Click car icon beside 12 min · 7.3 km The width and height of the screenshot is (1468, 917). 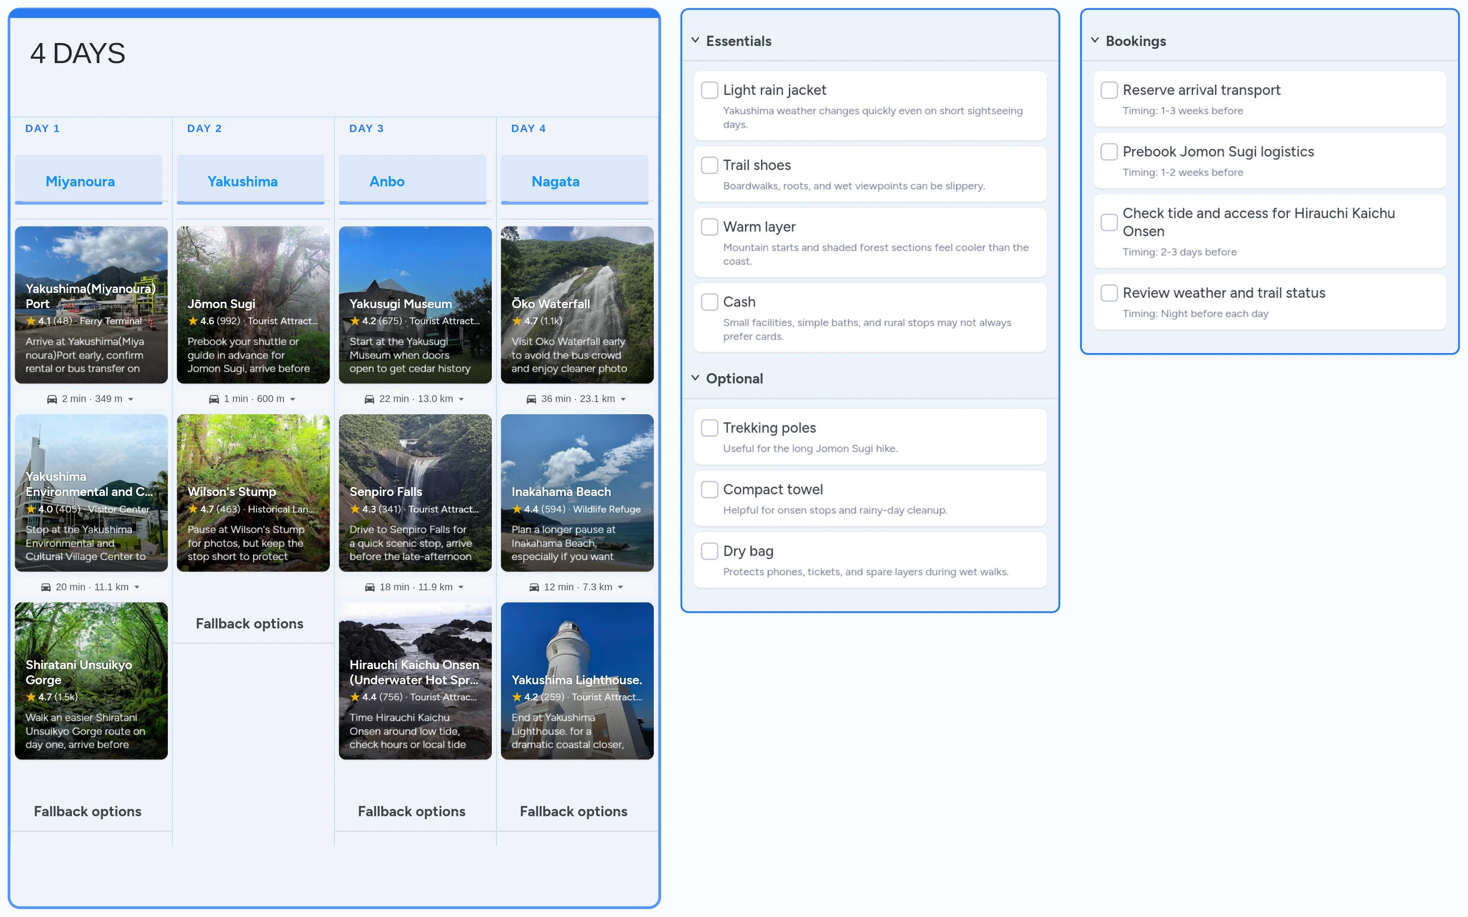[x=534, y=587]
